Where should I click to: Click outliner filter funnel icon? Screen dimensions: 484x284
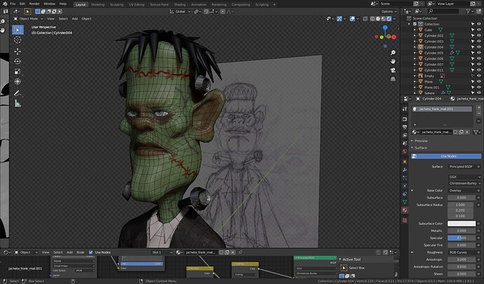(x=469, y=11)
